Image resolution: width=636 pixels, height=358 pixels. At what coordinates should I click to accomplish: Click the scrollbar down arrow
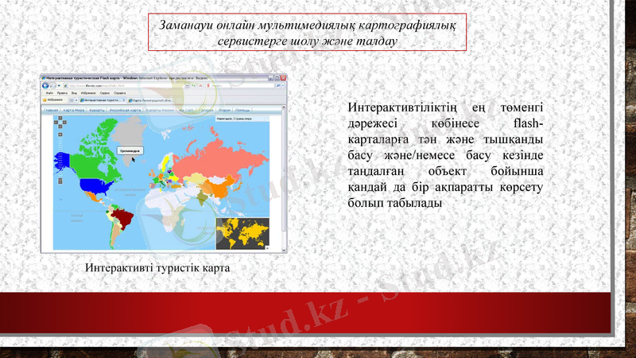click(284, 250)
